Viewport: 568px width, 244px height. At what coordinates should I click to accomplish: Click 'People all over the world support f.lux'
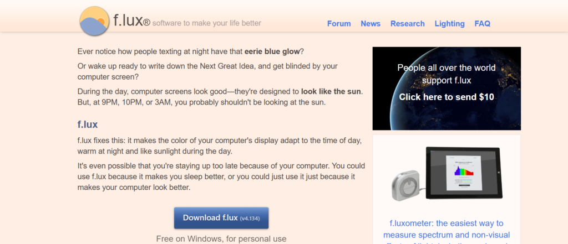(447, 74)
